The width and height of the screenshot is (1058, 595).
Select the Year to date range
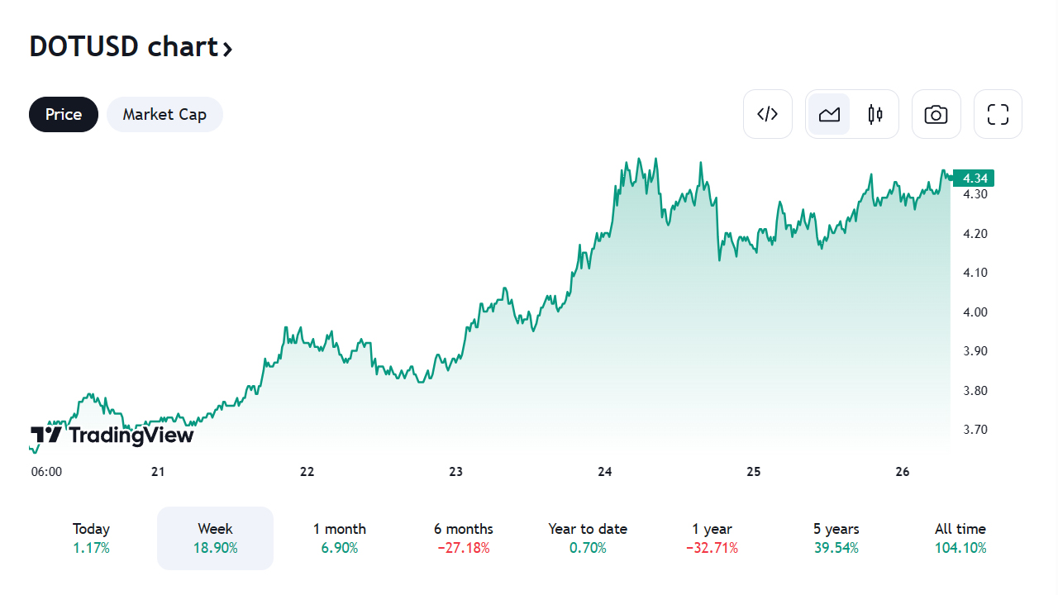click(588, 538)
